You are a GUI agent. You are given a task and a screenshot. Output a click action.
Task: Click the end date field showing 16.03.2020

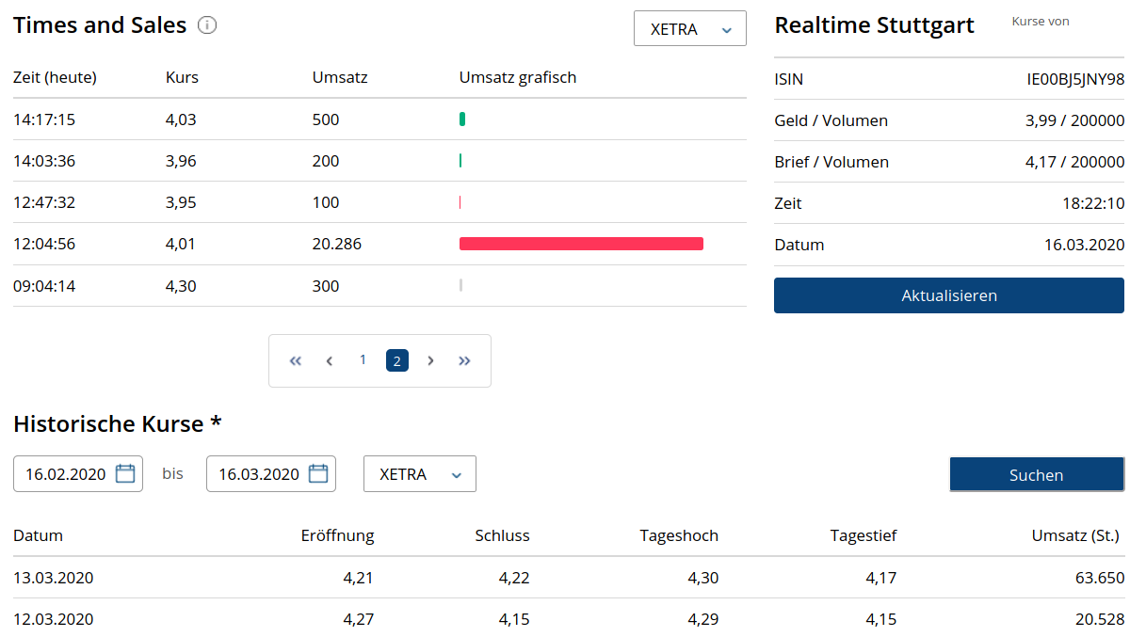(x=259, y=474)
